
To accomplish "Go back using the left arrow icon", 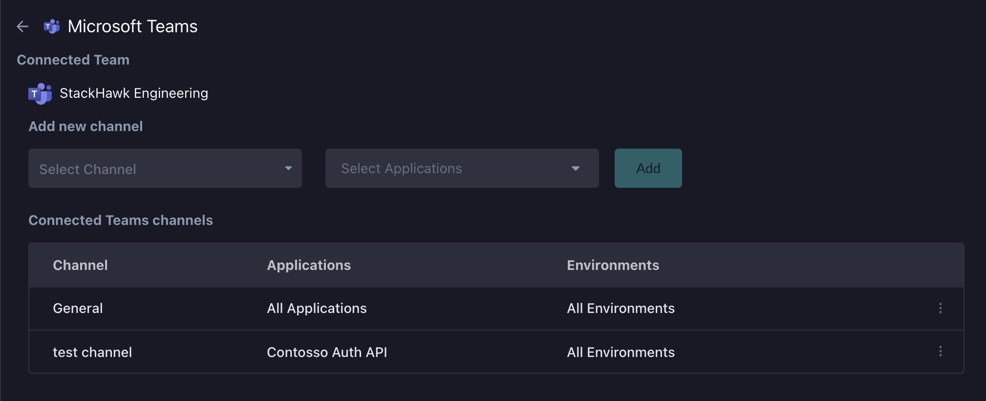I will [x=22, y=26].
